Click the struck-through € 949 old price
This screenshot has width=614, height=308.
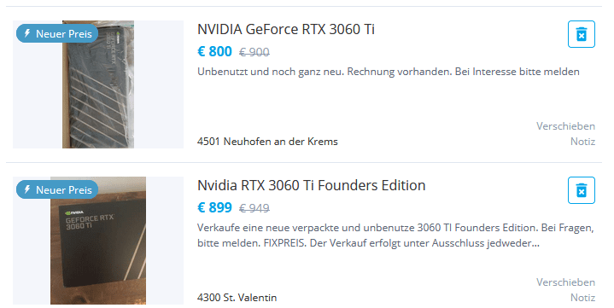tap(254, 208)
